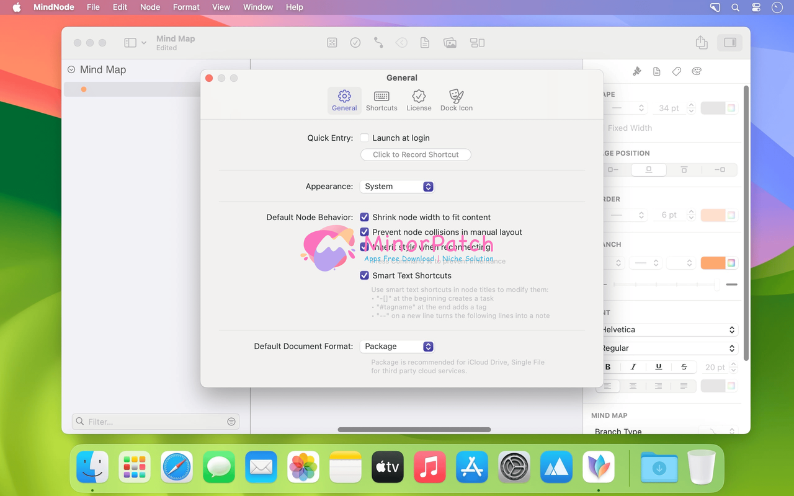Collapse the Mind Map outline disclosure
This screenshot has width=794, height=496.
pyautogui.click(x=71, y=69)
